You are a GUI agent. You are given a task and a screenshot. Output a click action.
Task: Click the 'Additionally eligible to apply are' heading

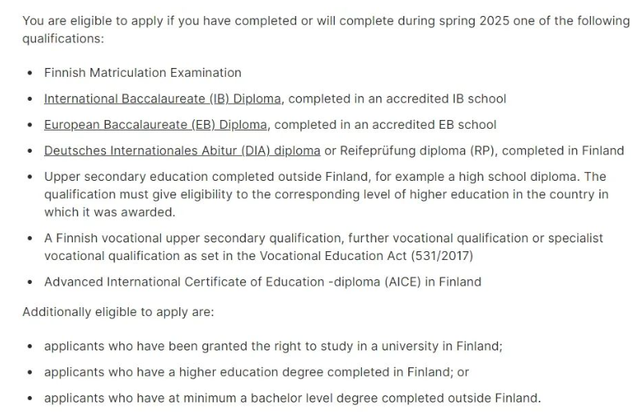(118, 313)
